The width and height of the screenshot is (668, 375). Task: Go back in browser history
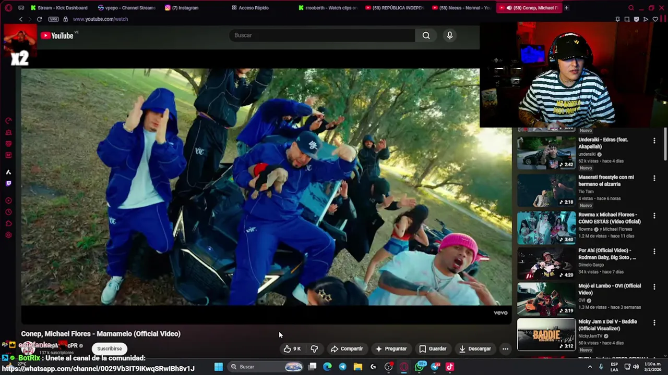click(x=21, y=19)
